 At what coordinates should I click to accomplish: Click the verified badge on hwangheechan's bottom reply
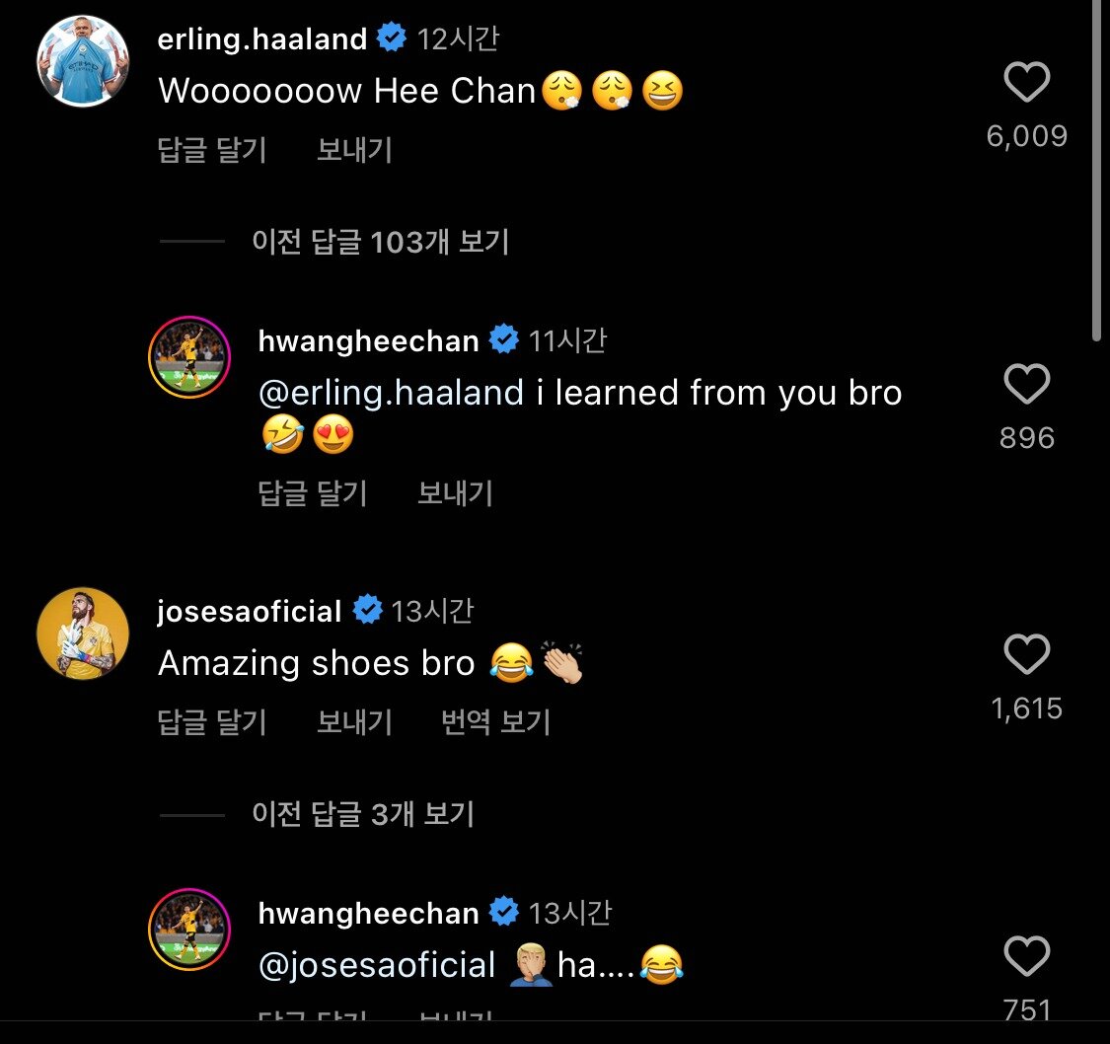coord(506,913)
